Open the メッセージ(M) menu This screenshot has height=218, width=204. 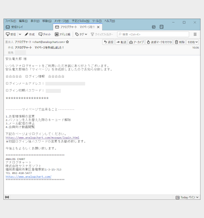pos(62,21)
